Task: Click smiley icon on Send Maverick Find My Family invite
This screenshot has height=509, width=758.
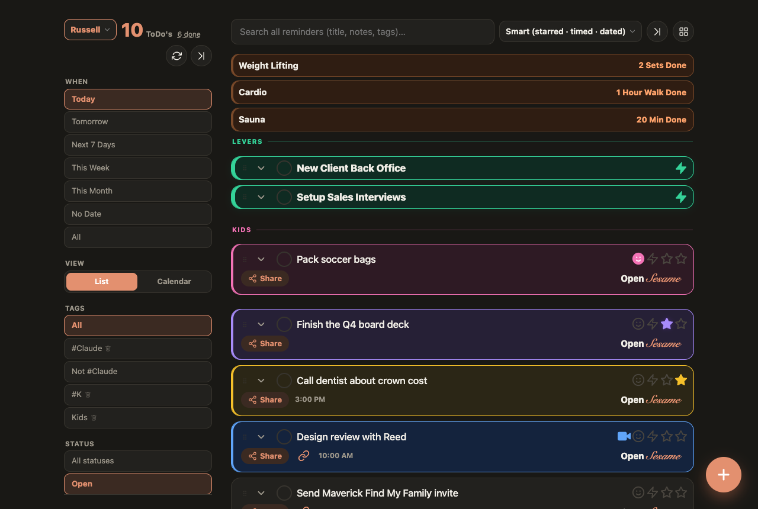Action: point(638,492)
